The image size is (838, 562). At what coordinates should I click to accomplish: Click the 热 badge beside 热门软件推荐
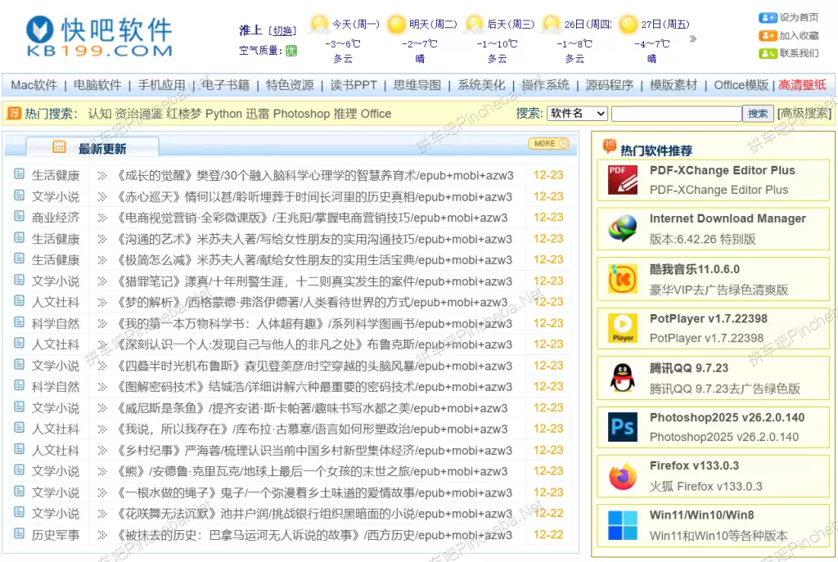[x=609, y=146]
